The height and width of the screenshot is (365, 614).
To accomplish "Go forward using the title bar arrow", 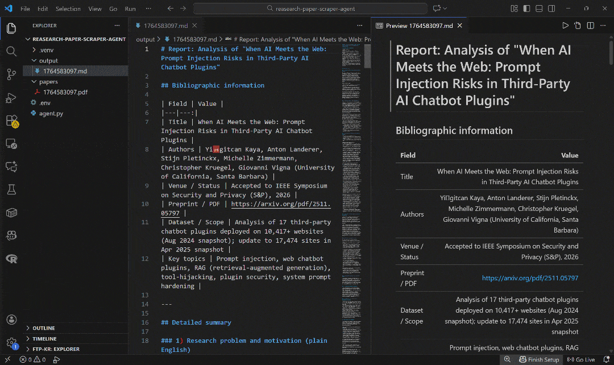I will click(183, 8).
